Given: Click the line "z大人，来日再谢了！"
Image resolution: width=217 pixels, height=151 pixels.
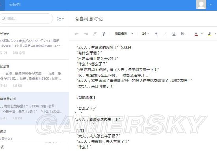Looking at the screenshot, I should [95, 86].
